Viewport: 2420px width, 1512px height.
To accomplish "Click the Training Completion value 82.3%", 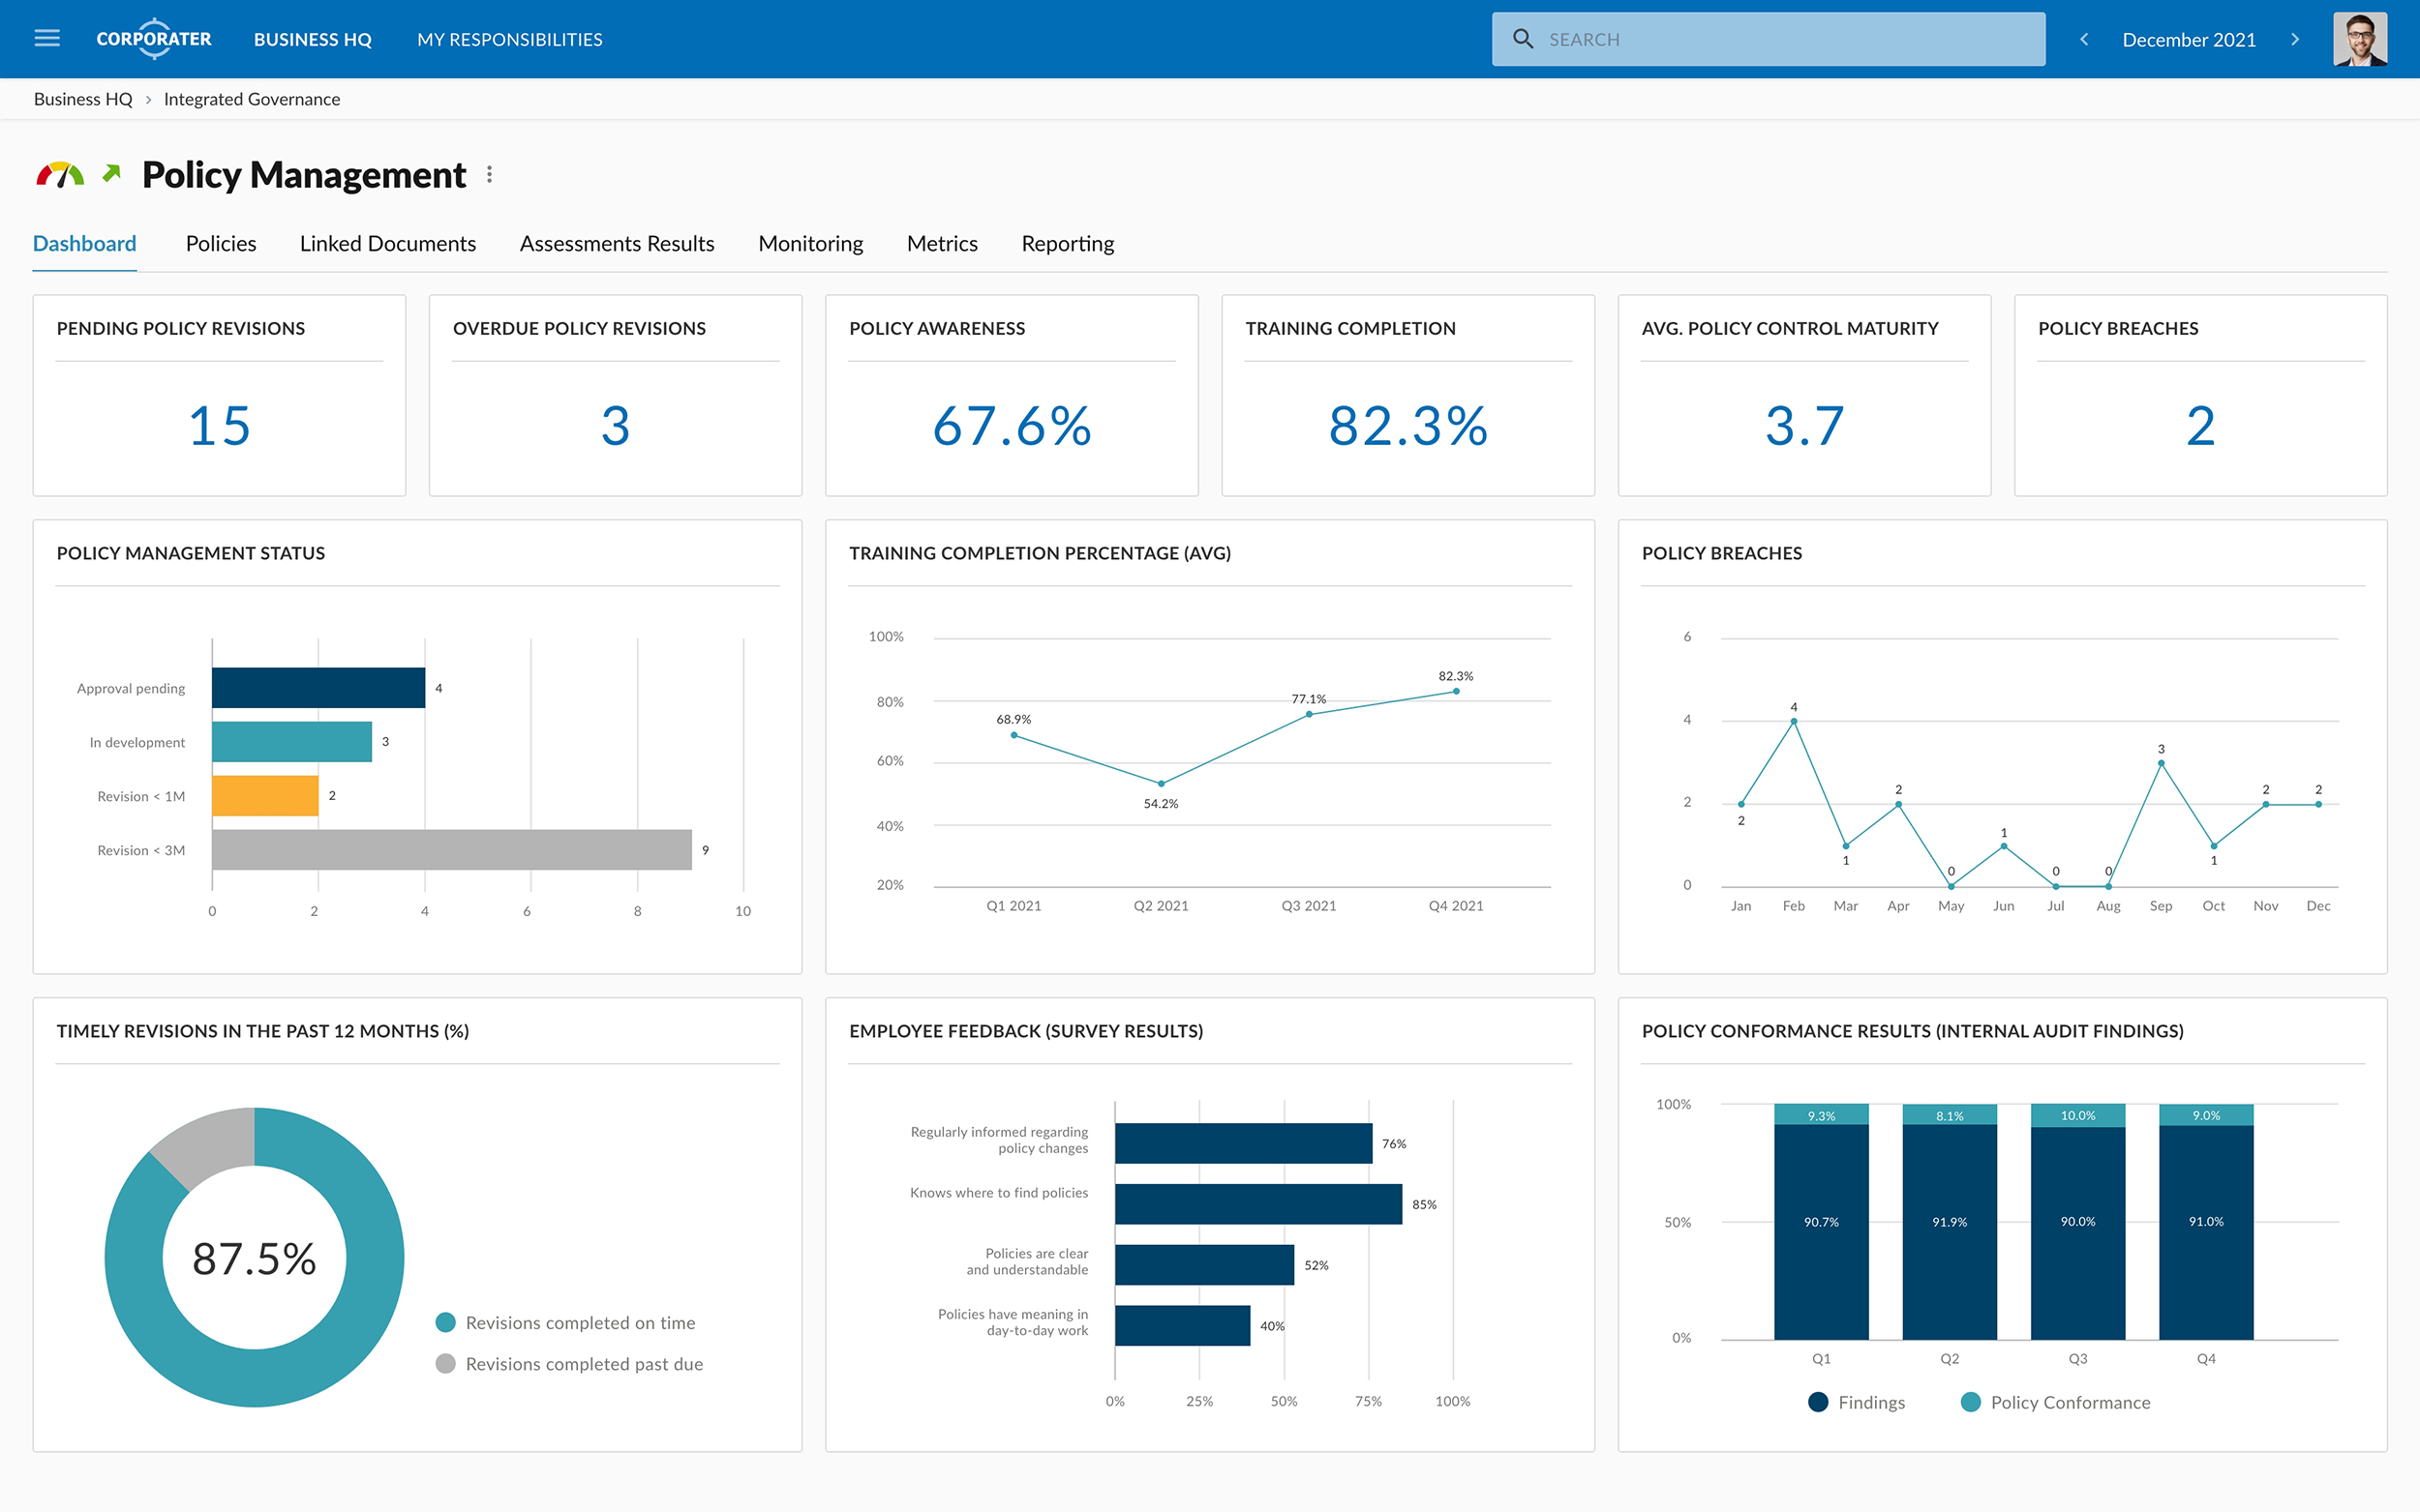I will pyautogui.click(x=1407, y=425).
